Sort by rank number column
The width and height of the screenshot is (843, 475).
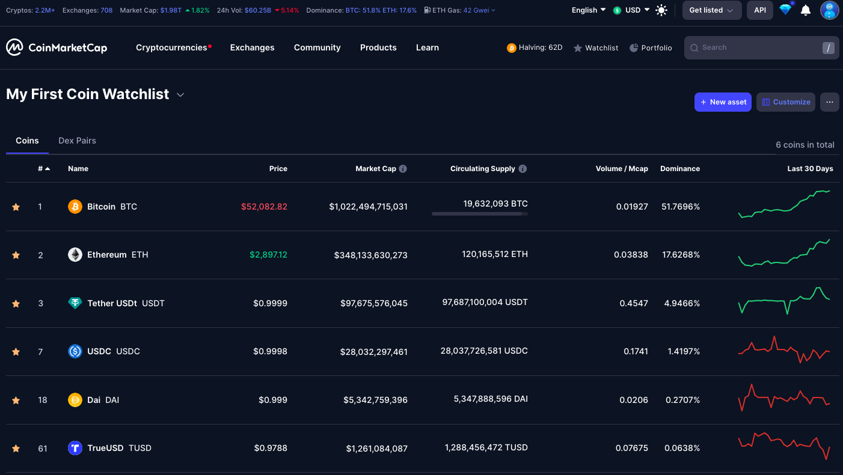pyautogui.click(x=44, y=169)
